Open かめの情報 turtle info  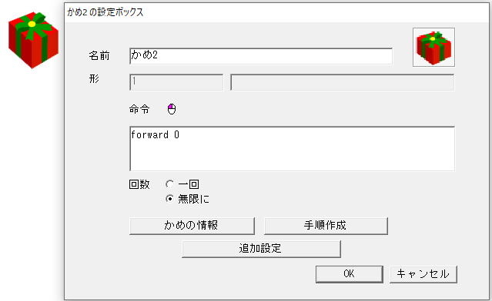coord(192,226)
